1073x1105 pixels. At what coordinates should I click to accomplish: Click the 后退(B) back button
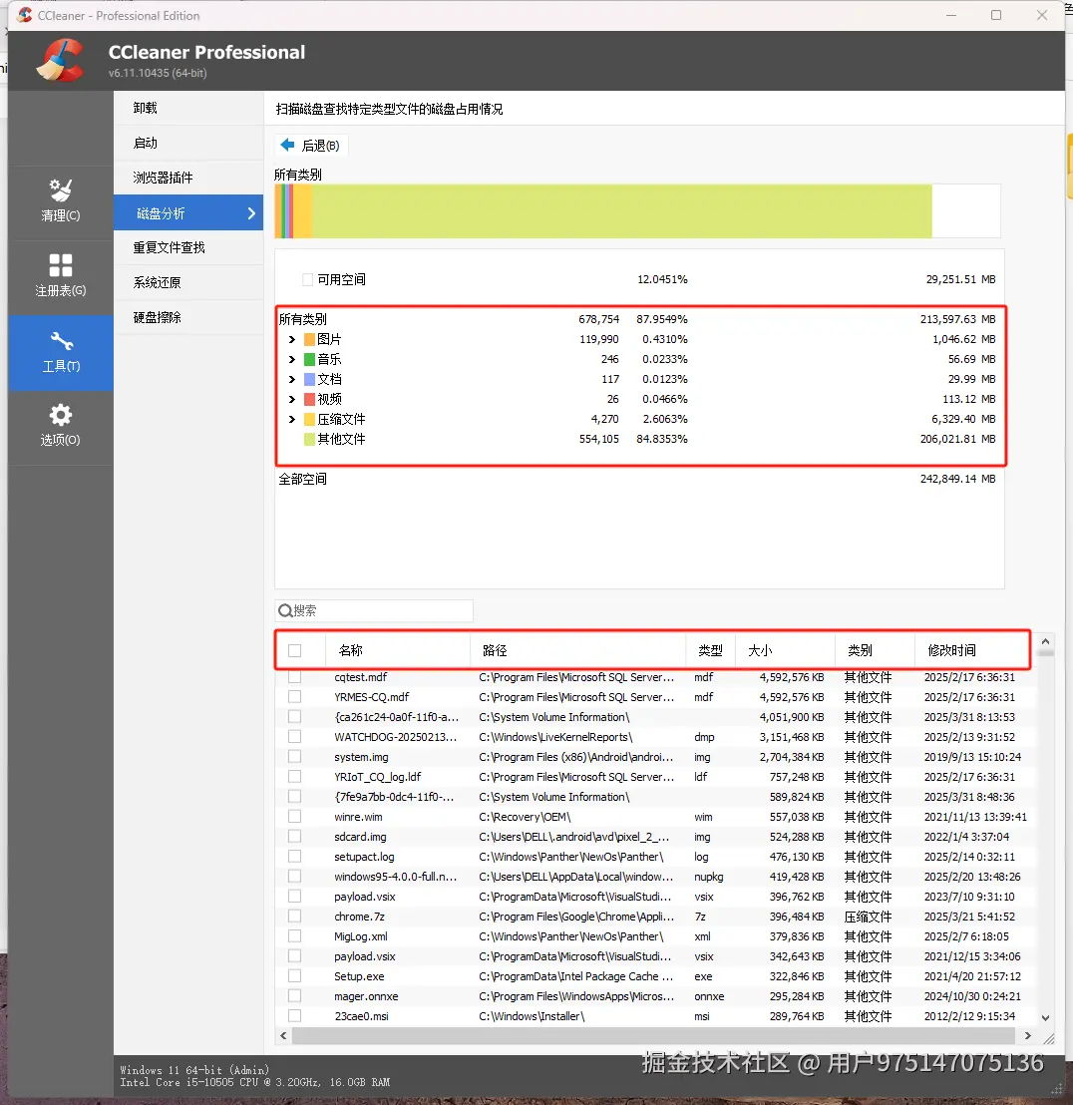point(311,146)
